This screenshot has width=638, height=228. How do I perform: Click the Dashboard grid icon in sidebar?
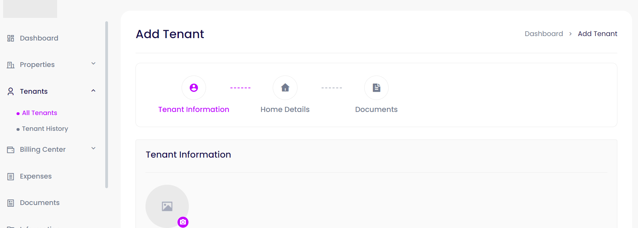11,38
